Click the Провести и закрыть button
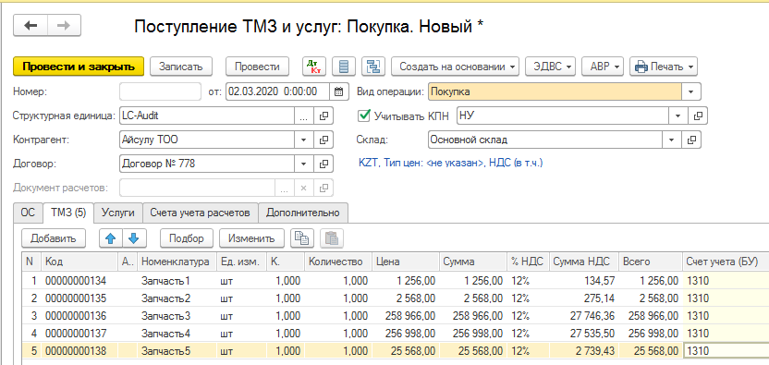The height and width of the screenshot is (365, 769). pos(79,67)
